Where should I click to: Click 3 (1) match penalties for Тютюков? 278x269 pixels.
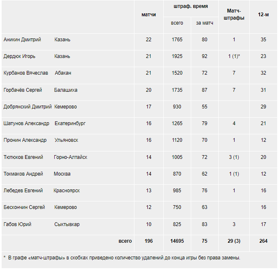(x=234, y=157)
